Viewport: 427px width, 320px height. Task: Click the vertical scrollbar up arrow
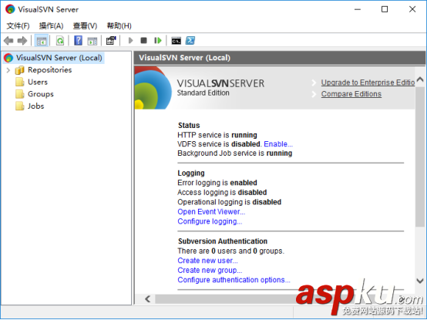click(420, 79)
